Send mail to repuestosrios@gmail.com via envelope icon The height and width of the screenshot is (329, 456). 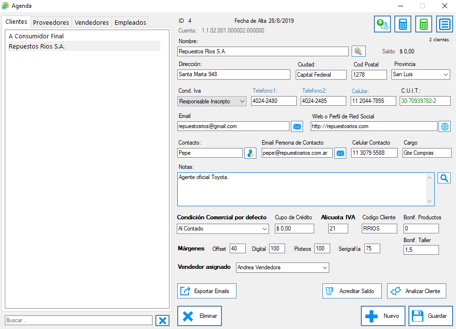pyautogui.click(x=297, y=127)
